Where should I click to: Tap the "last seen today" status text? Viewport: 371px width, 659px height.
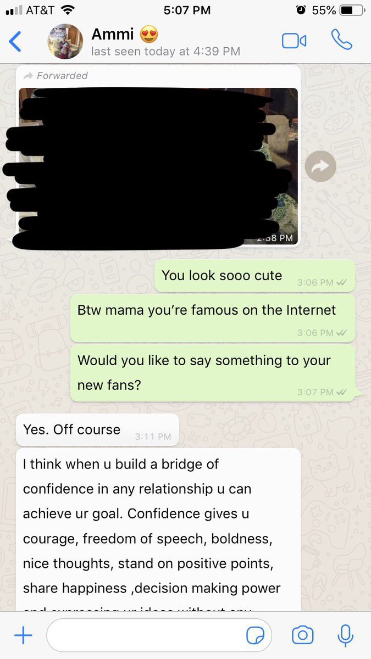[x=165, y=51]
